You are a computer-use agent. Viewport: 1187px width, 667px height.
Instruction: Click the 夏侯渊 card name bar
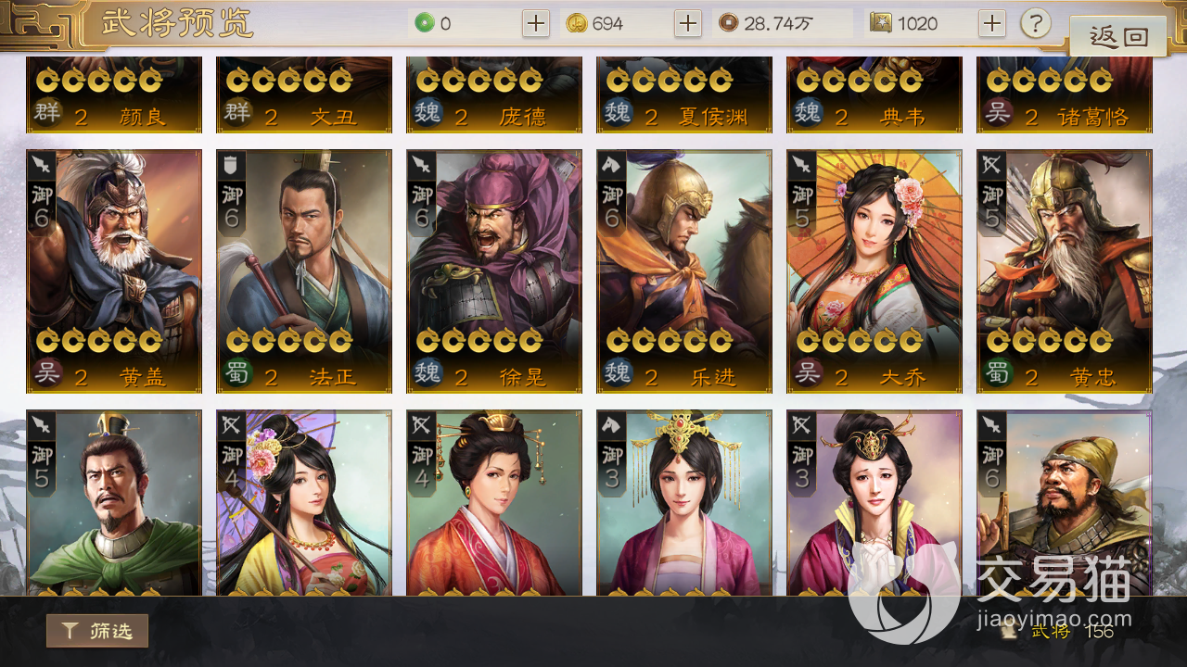pyautogui.click(x=684, y=117)
